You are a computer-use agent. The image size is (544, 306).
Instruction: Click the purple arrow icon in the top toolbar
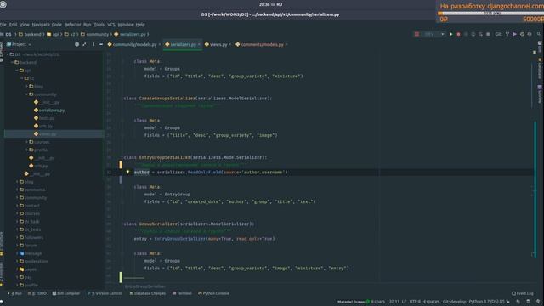pyautogui.click(x=514, y=34)
